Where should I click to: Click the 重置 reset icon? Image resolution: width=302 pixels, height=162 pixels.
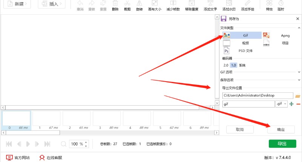[x=103, y=3]
